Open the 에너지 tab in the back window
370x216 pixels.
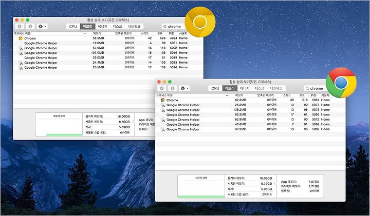tap(103, 27)
